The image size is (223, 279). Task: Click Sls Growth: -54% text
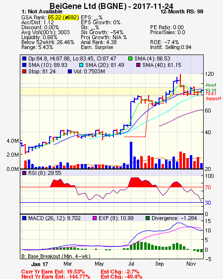coord(102,32)
